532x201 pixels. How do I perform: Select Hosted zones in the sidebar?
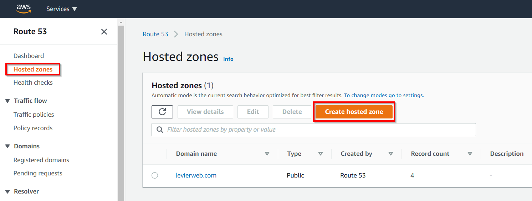coord(33,69)
